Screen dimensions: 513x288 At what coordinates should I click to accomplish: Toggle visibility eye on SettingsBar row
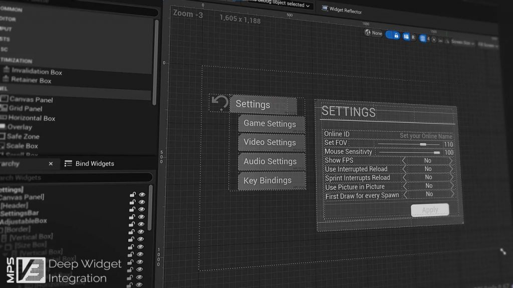141,216
